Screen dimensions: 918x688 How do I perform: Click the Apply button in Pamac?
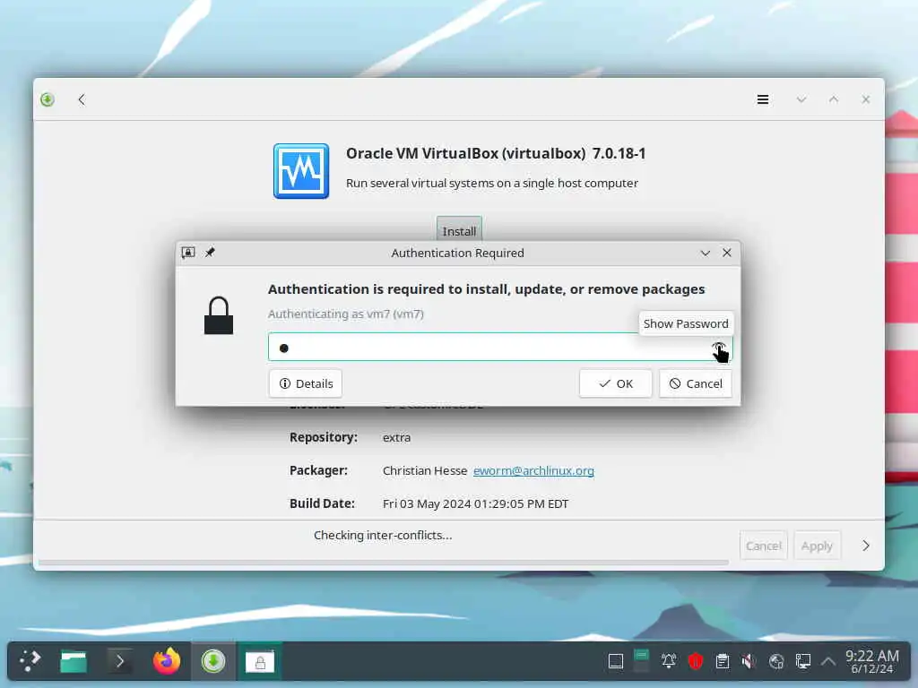pyautogui.click(x=817, y=546)
